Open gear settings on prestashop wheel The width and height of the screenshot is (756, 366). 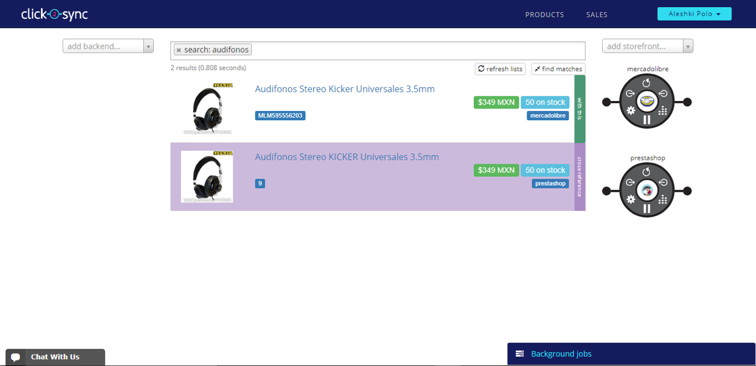pos(630,199)
